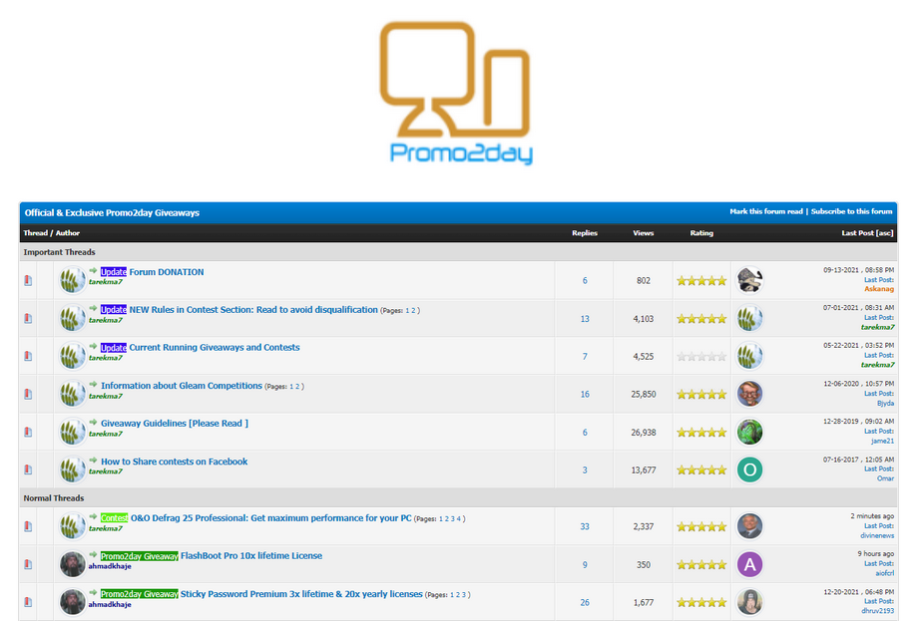Click tarekma7 author name under Giveaway Guidelines
The image size is (917, 621).
(x=105, y=434)
